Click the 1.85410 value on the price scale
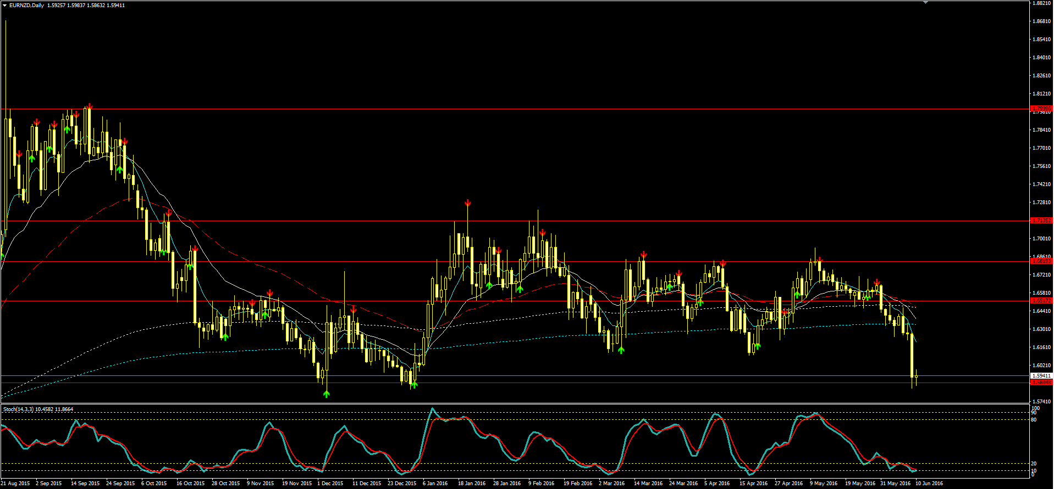 click(1042, 40)
